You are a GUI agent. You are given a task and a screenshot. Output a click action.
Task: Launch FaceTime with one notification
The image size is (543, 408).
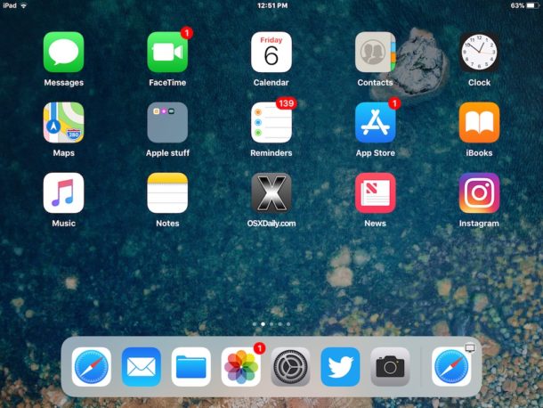pyautogui.click(x=167, y=52)
